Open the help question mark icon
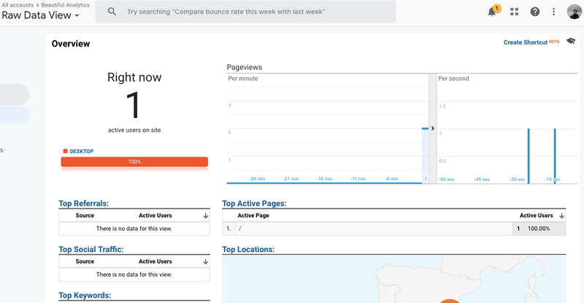The width and height of the screenshot is (584, 303). tap(535, 12)
